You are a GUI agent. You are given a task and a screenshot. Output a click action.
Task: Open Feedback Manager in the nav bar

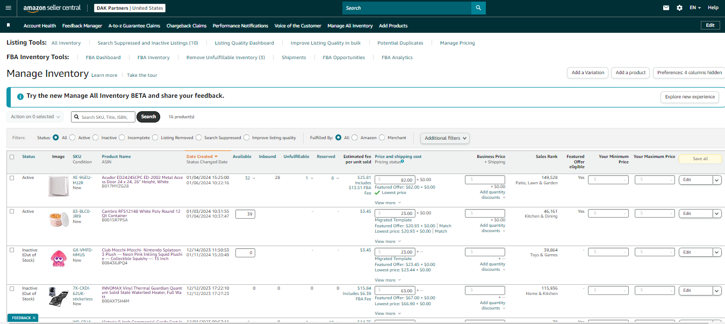click(82, 25)
